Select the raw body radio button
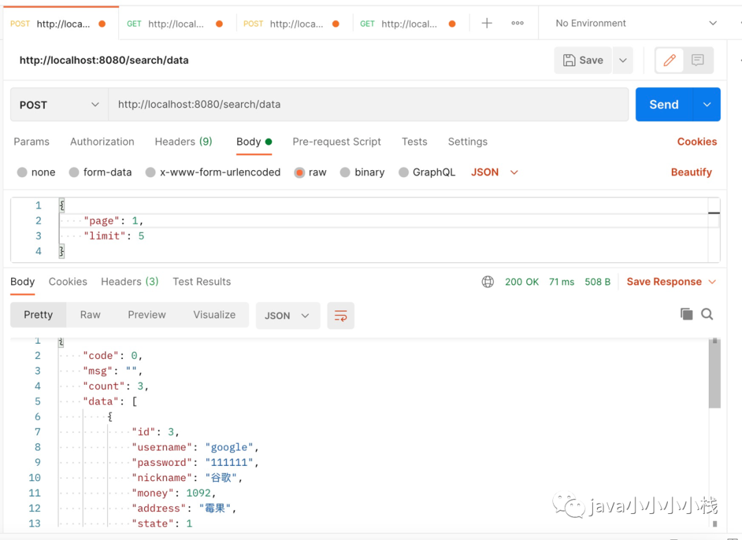 (299, 172)
